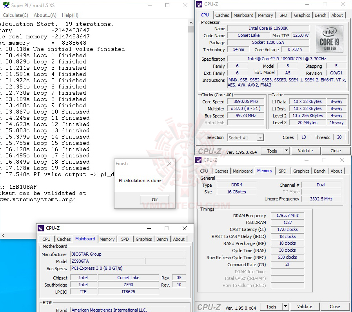Click the Multiplier x 37.0 (8 - 51) value

(x=246, y=108)
